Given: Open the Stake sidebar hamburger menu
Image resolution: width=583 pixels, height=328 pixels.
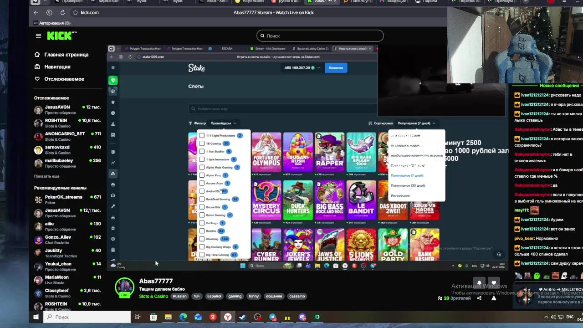Looking at the screenshot, I should click(113, 68).
